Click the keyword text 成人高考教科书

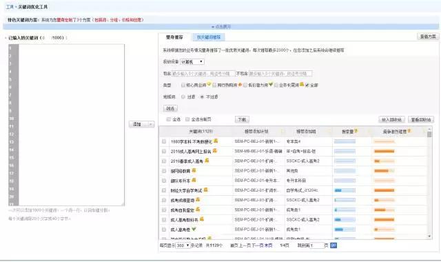click(x=184, y=220)
